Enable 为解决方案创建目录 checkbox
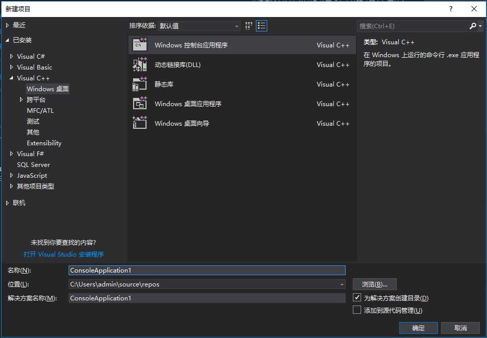 click(357, 297)
